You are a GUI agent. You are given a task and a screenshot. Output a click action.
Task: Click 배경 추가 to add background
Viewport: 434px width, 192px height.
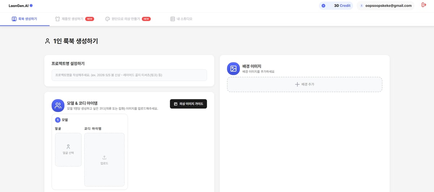click(x=305, y=84)
